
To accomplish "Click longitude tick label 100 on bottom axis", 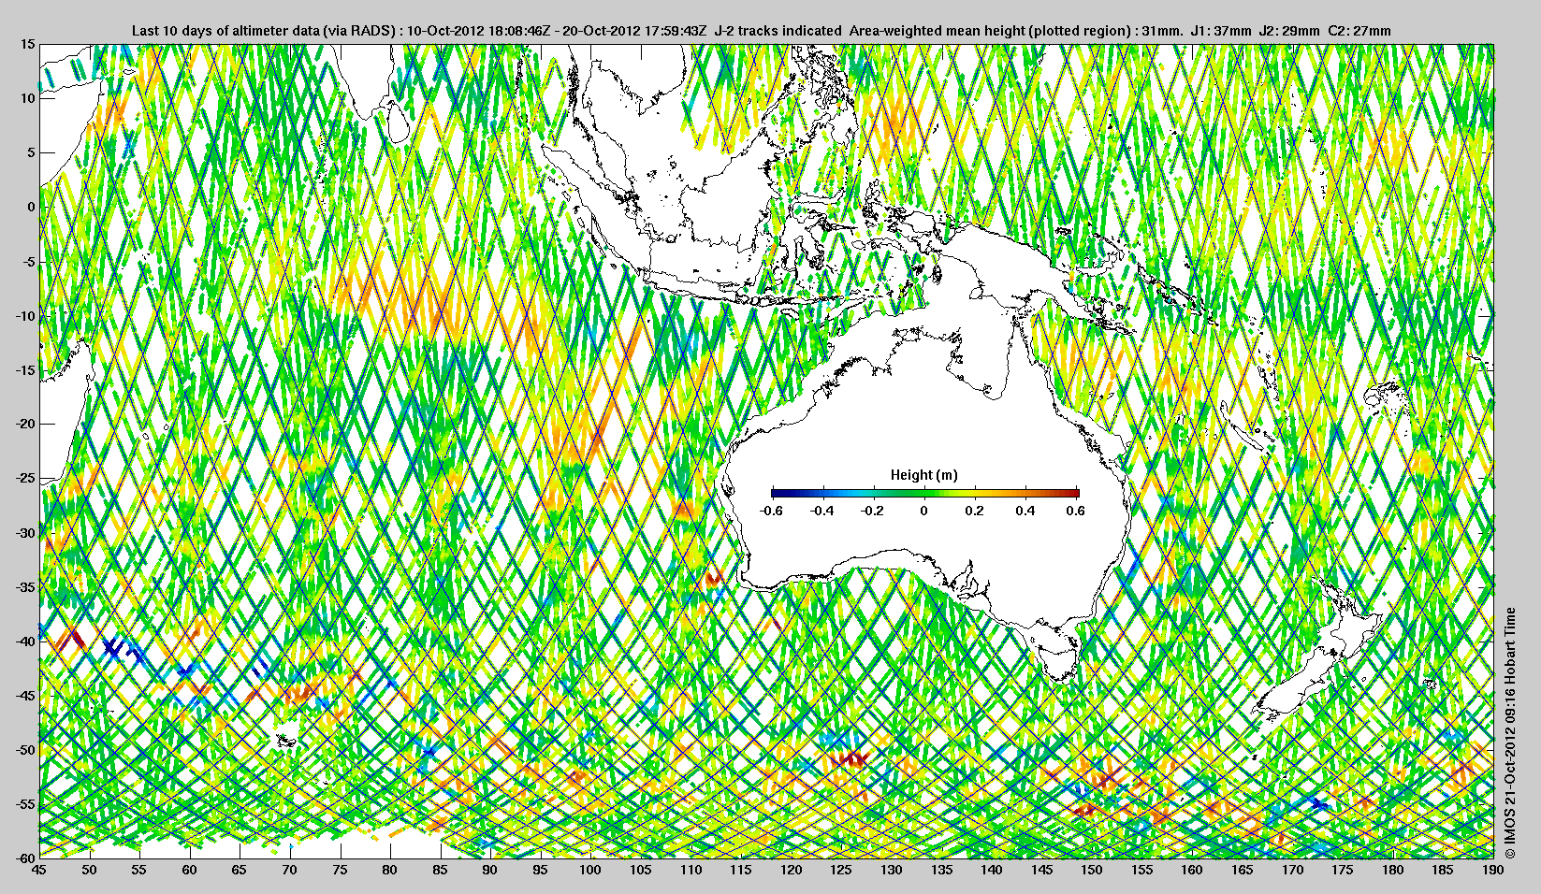I will tap(590, 870).
